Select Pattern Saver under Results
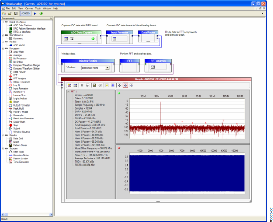273x222 pixels. (x=20, y=145)
